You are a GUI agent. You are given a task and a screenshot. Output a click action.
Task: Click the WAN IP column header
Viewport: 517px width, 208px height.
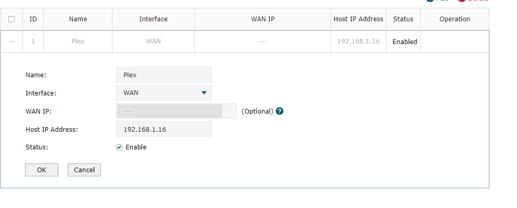[x=263, y=19]
